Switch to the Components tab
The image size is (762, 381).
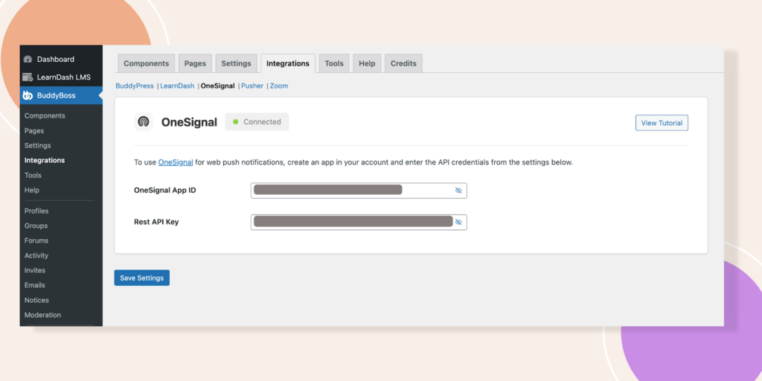click(x=147, y=63)
